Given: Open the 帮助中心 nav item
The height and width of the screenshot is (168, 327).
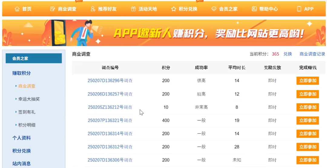Looking at the screenshot, I should [x=268, y=9].
